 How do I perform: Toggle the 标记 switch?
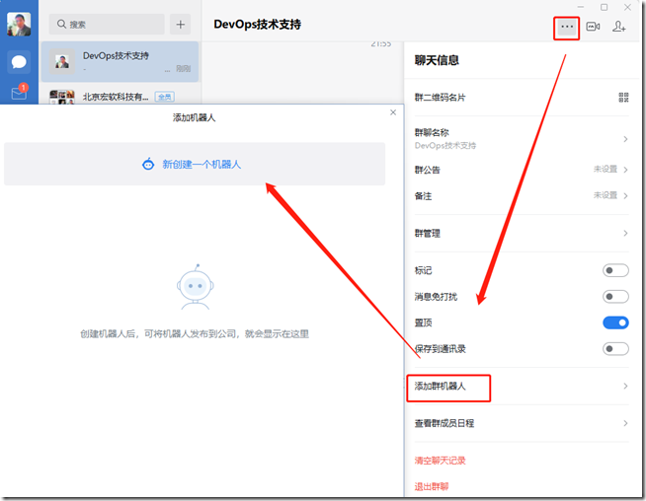[615, 270]
